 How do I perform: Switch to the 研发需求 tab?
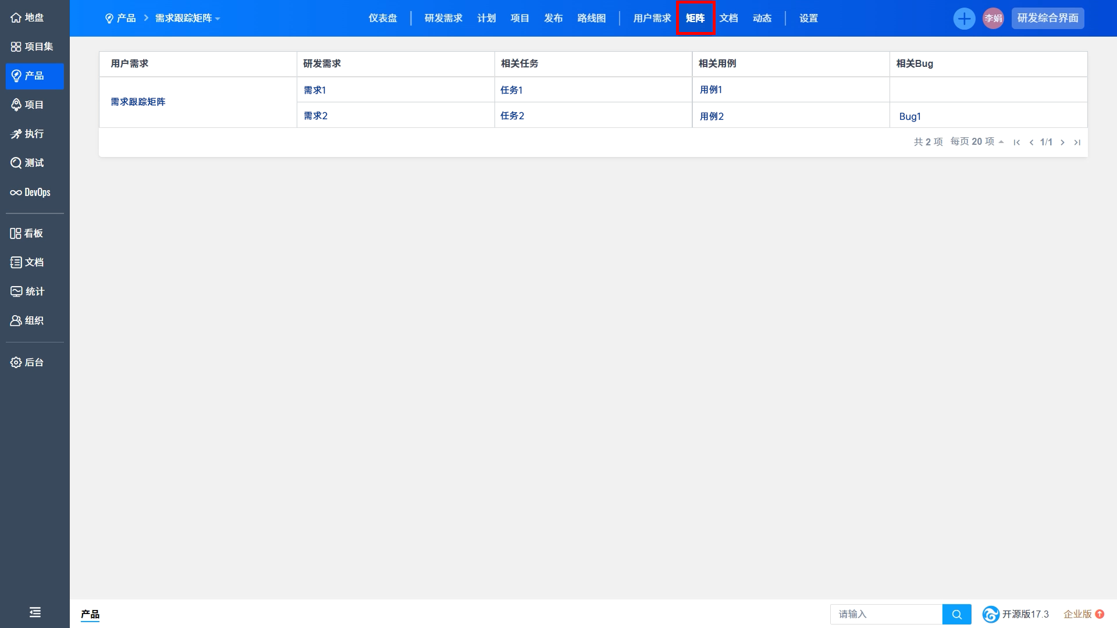click(443, 19)
